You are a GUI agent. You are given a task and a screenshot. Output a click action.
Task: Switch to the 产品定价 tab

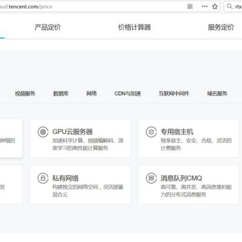[48, 27]
